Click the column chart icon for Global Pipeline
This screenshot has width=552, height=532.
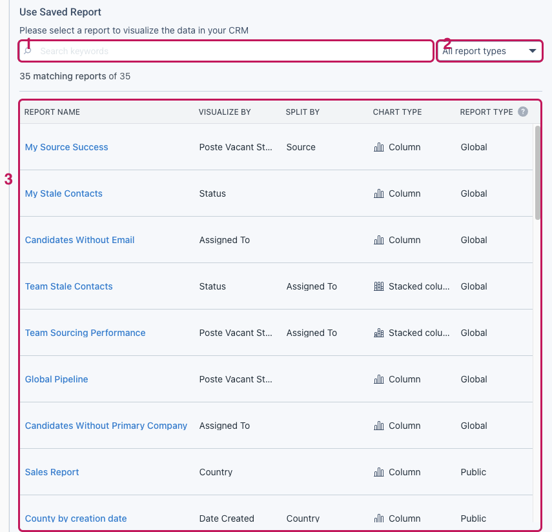[x=379, y=379]
